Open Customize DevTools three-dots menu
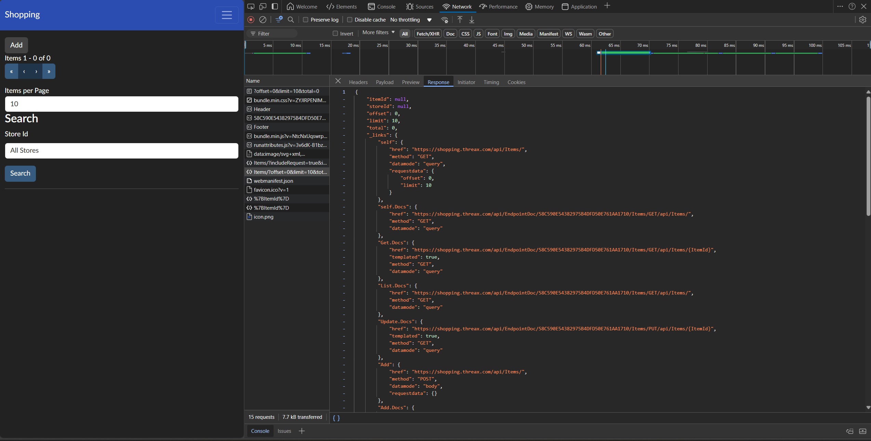The height and width of the screenshot is (441, 871). pos(840,6)
